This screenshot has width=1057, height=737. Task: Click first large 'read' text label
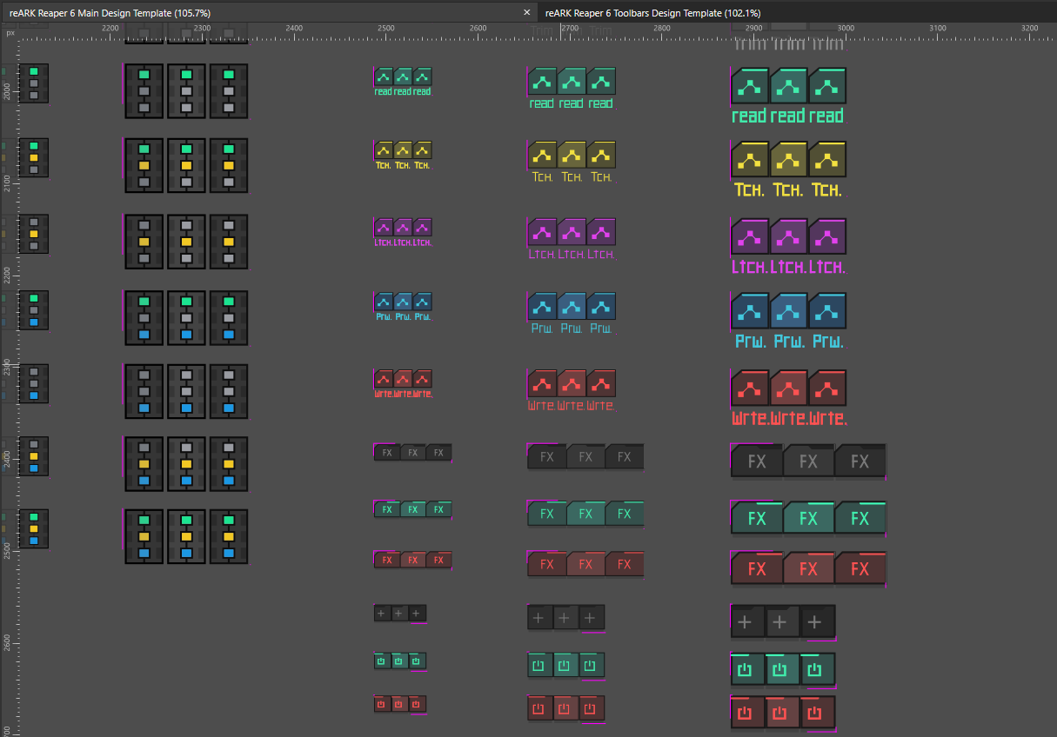click(x=749, y=116)
